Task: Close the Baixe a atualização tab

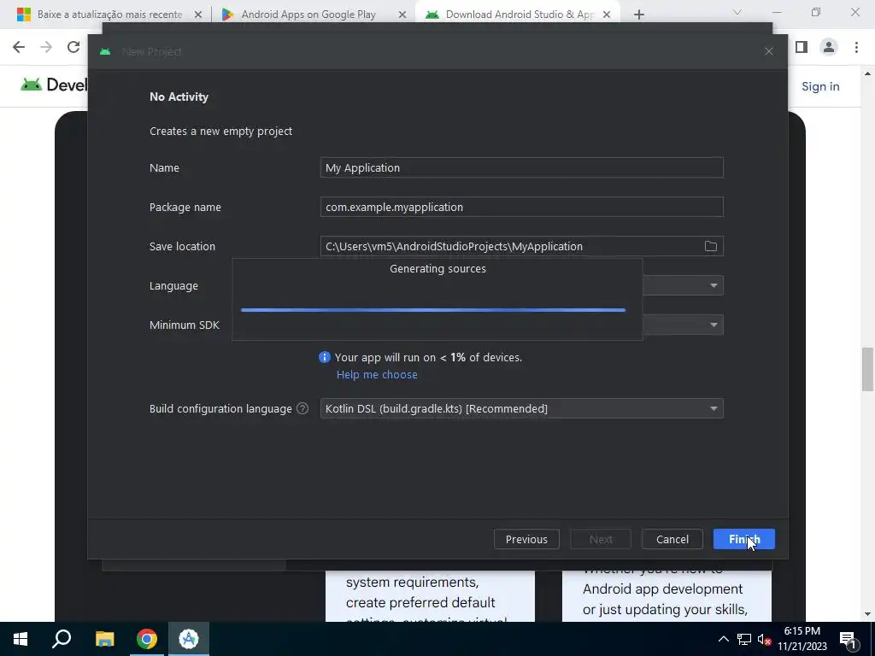Action: (x=198, y=15)
